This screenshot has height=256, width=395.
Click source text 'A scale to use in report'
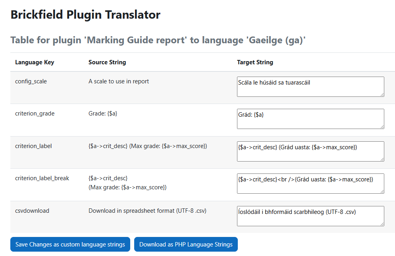119,81
